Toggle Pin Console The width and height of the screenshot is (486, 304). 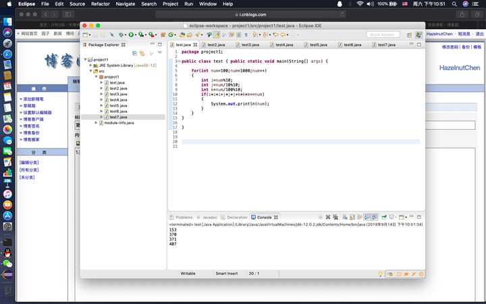[384, 217]
